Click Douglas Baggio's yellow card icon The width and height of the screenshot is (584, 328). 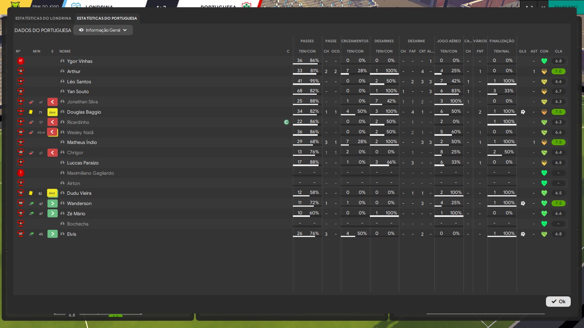pos(31,112)
